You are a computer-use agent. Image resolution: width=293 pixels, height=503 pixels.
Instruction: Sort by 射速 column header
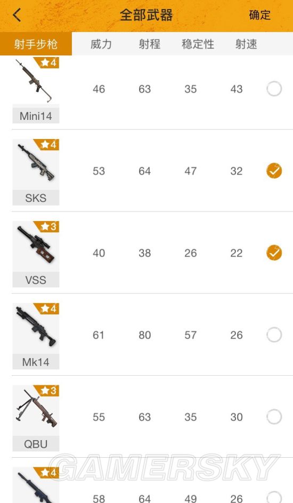[x=246, y=44]
